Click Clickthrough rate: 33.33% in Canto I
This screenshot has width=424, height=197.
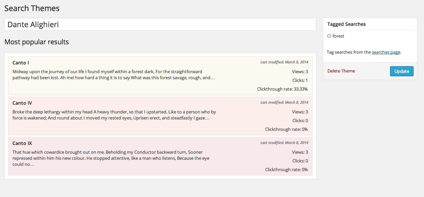pos(282,89)
